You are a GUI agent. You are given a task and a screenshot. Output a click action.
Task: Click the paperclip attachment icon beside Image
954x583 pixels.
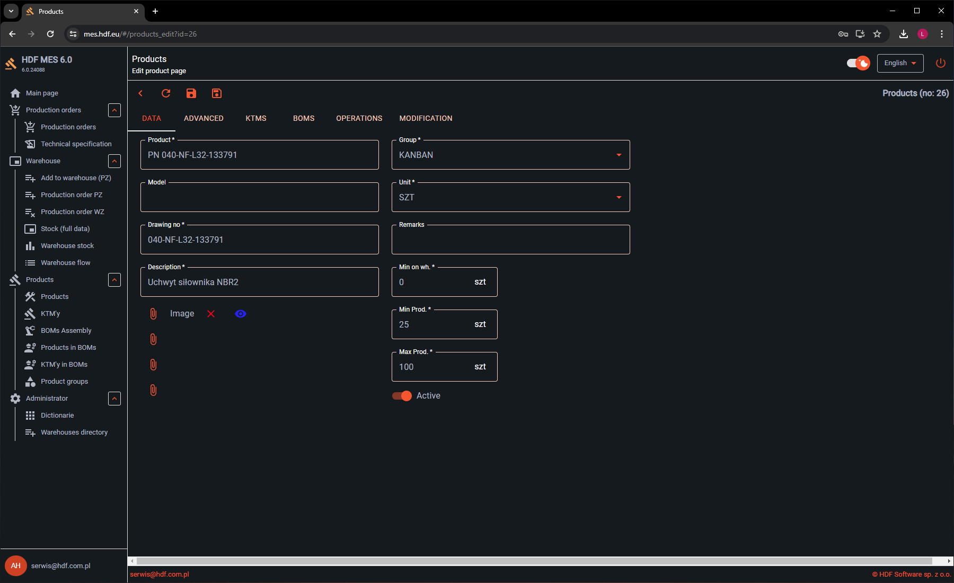tap(153, 314)
